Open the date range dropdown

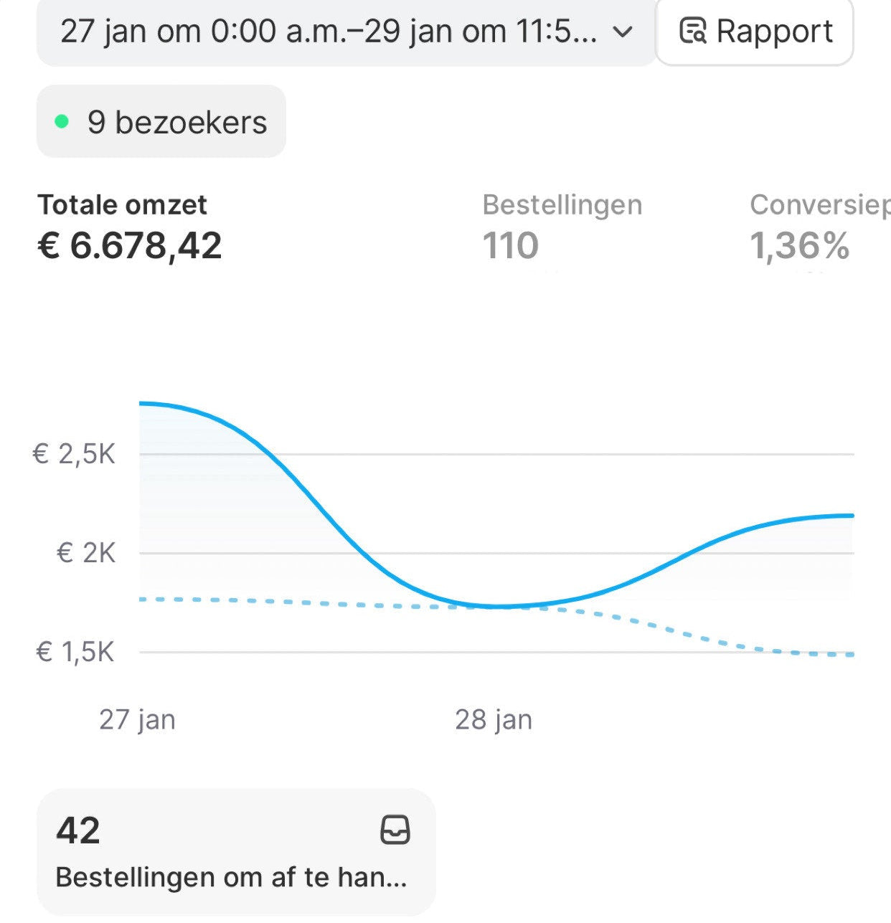329,32
